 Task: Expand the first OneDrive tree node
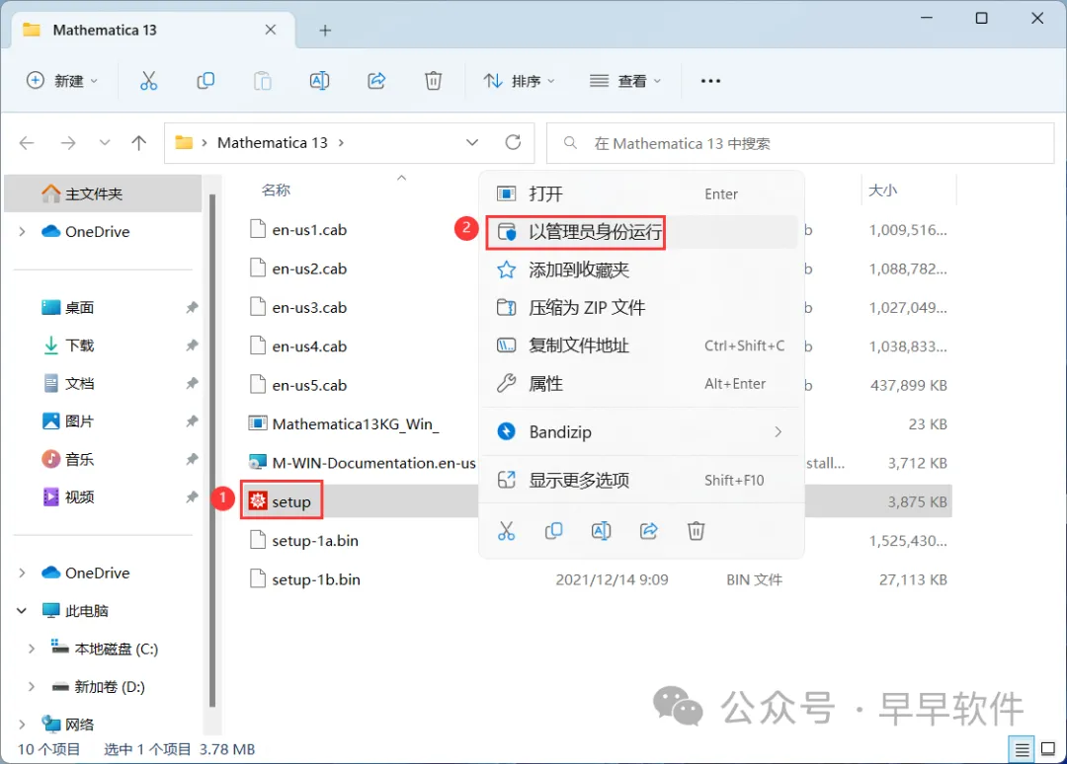coord(22,232)
